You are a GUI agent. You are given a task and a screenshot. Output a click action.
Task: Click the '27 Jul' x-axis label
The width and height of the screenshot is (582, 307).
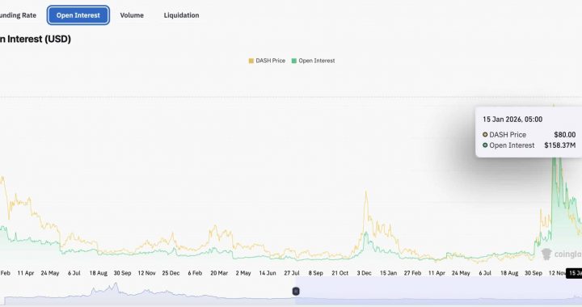click(x=292, y=273)
